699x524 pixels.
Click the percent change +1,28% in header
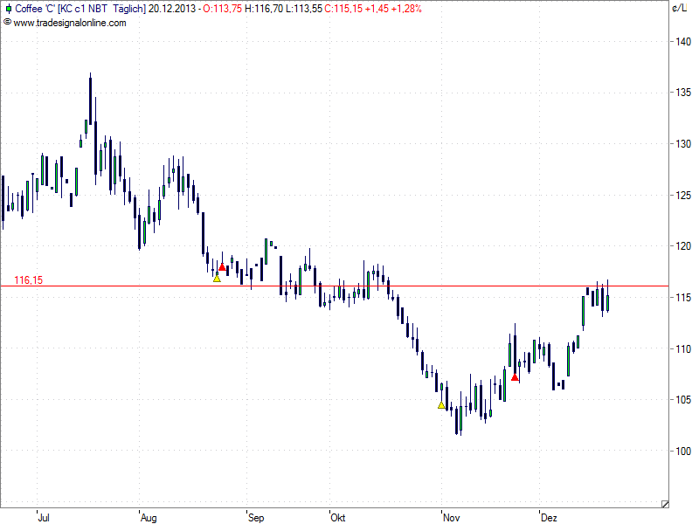[x=406, y=9]
